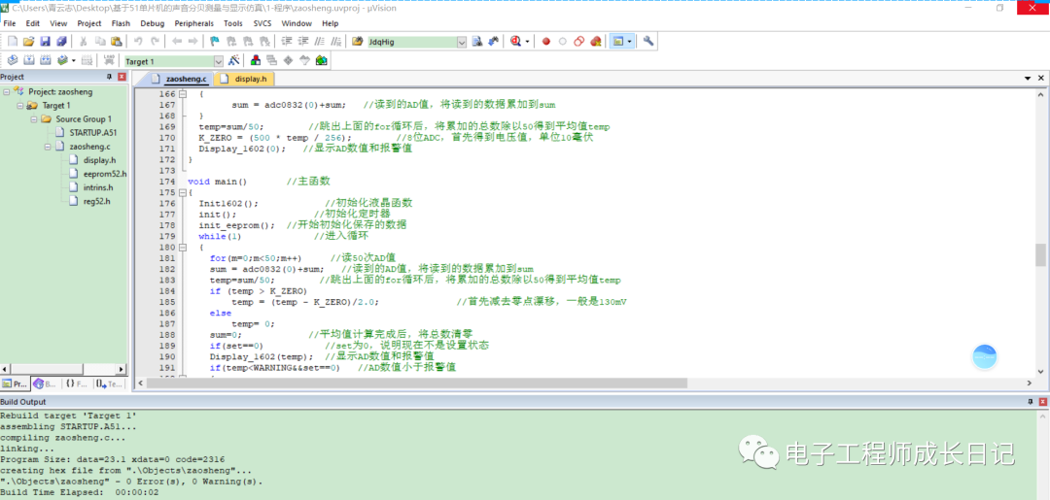The width and height of the screenshot is (1050, 500).
Task: Click the Cut scissors icon
Action: coord(83,41)
